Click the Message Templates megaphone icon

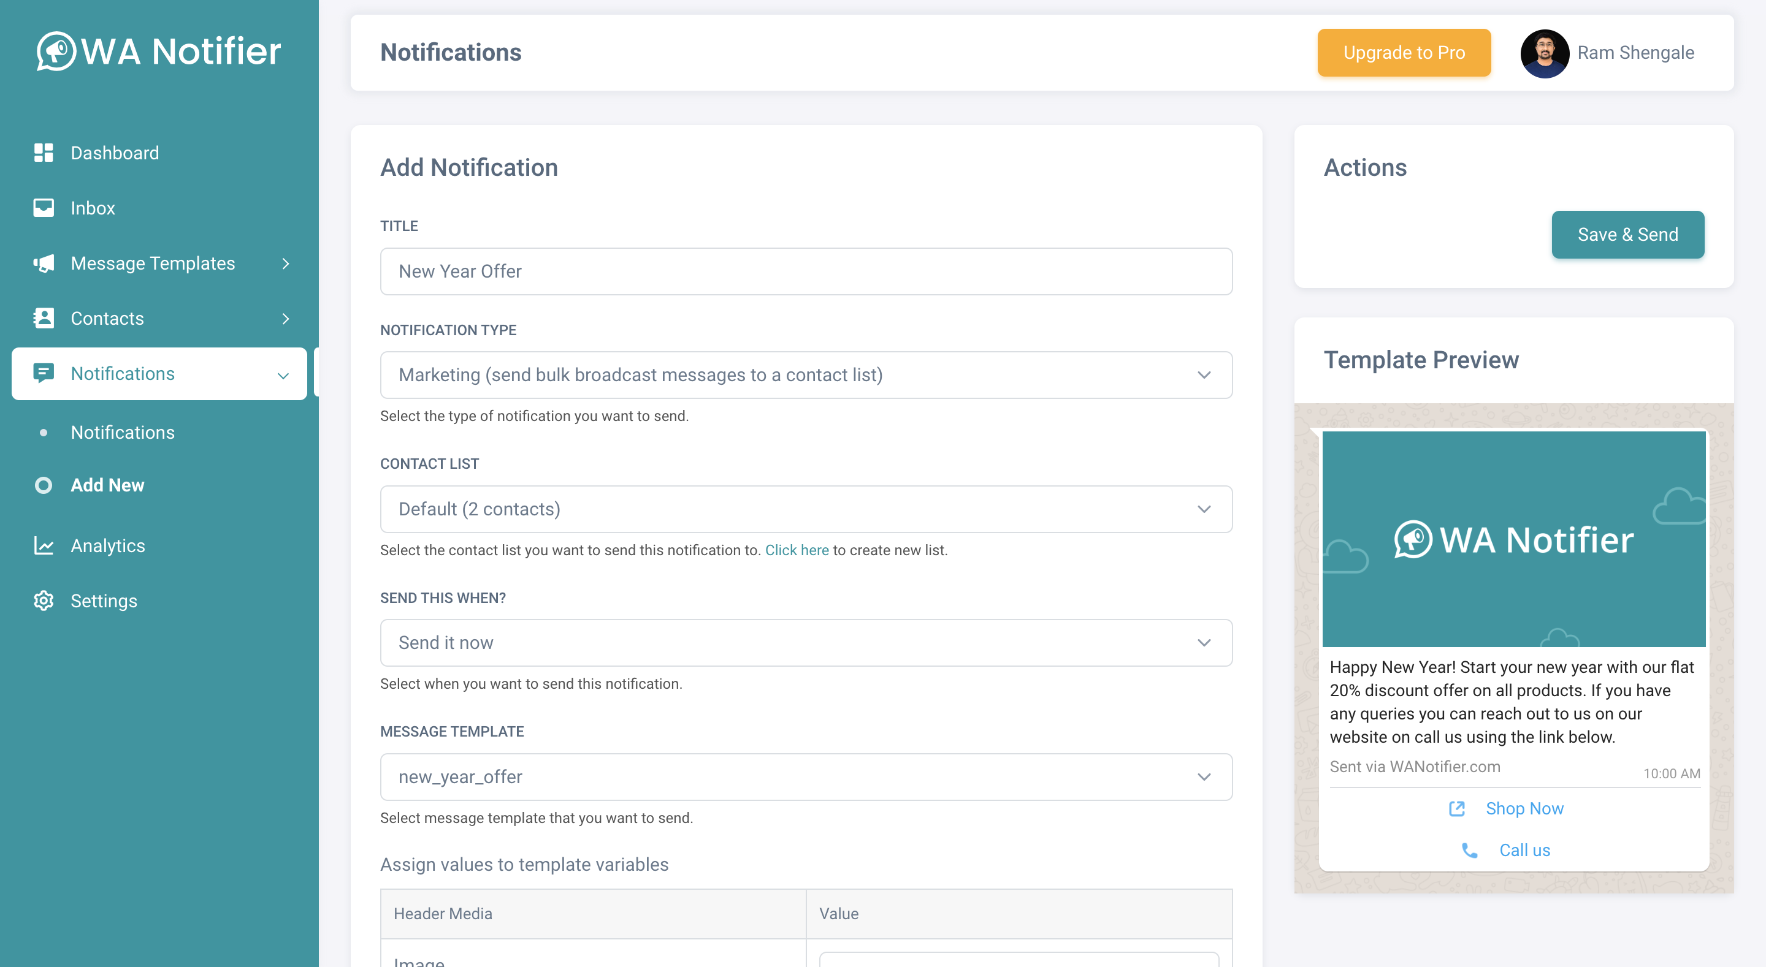(43, 263)
